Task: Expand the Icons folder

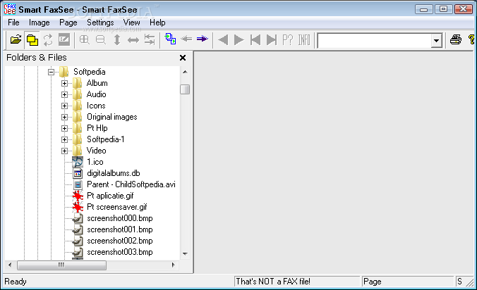Action: point(64,106)
